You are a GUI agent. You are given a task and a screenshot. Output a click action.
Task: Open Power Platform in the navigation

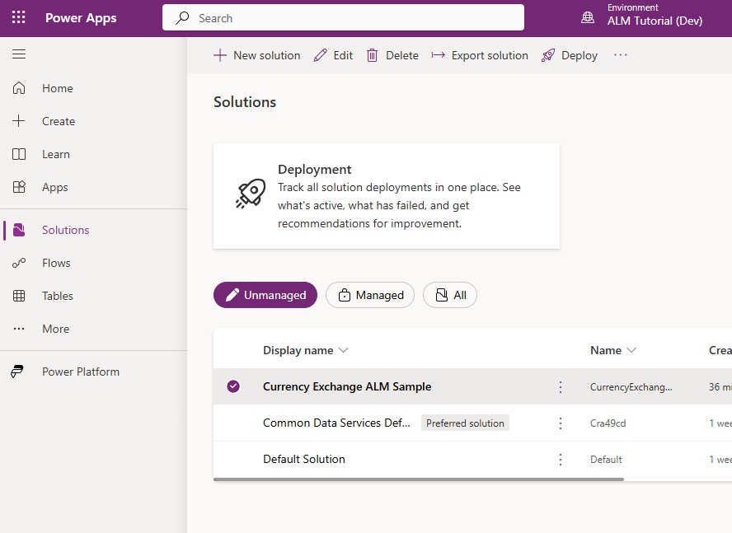[81, 372]
